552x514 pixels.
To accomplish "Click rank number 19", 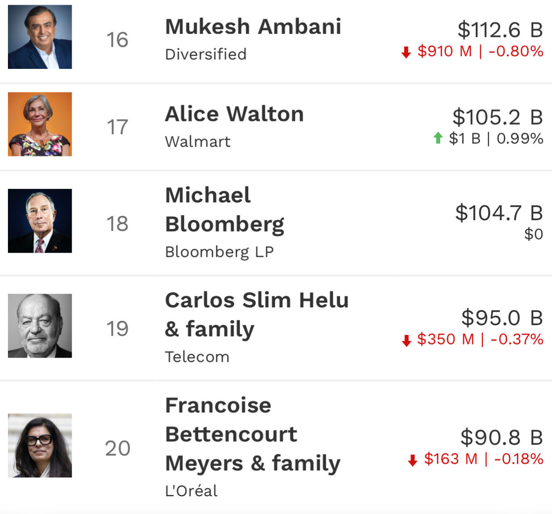I will pos(117,329).
